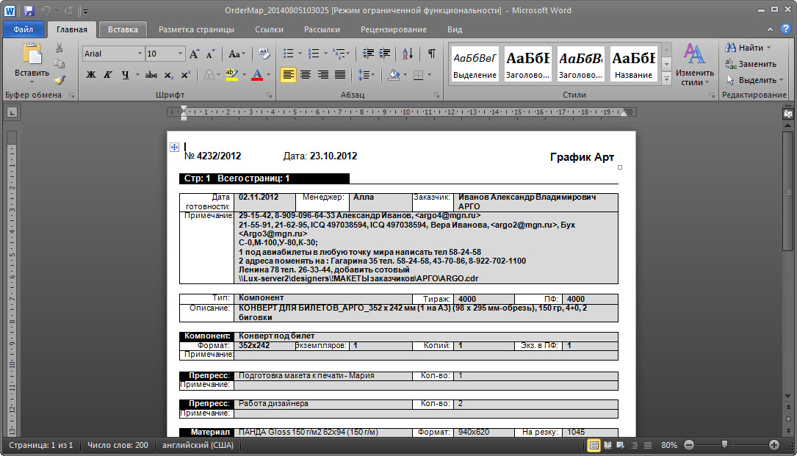Open the underline style dropdown arrow
Image resolution: width=797 pixels, height=456 pixels.
point(137,75)
